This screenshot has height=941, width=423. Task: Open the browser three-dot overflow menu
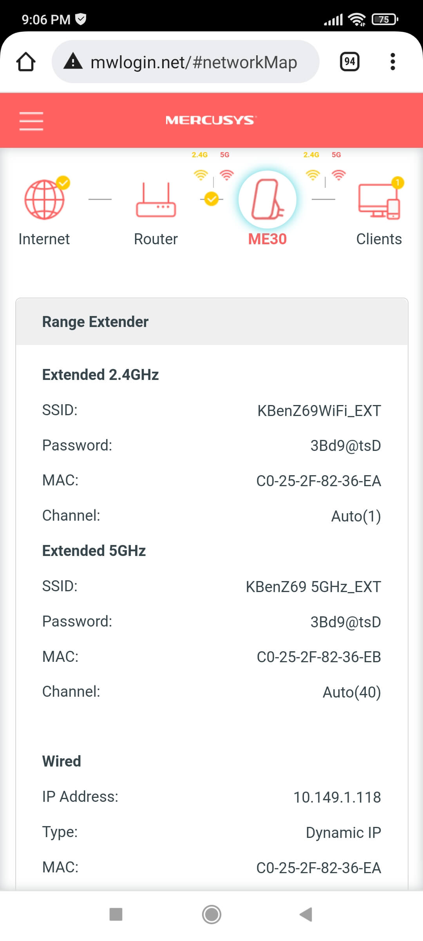click(393, 62)
